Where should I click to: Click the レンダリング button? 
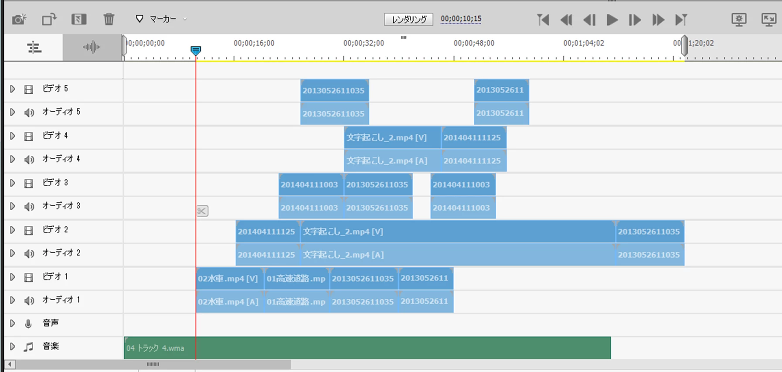click(x=408, y=19)
